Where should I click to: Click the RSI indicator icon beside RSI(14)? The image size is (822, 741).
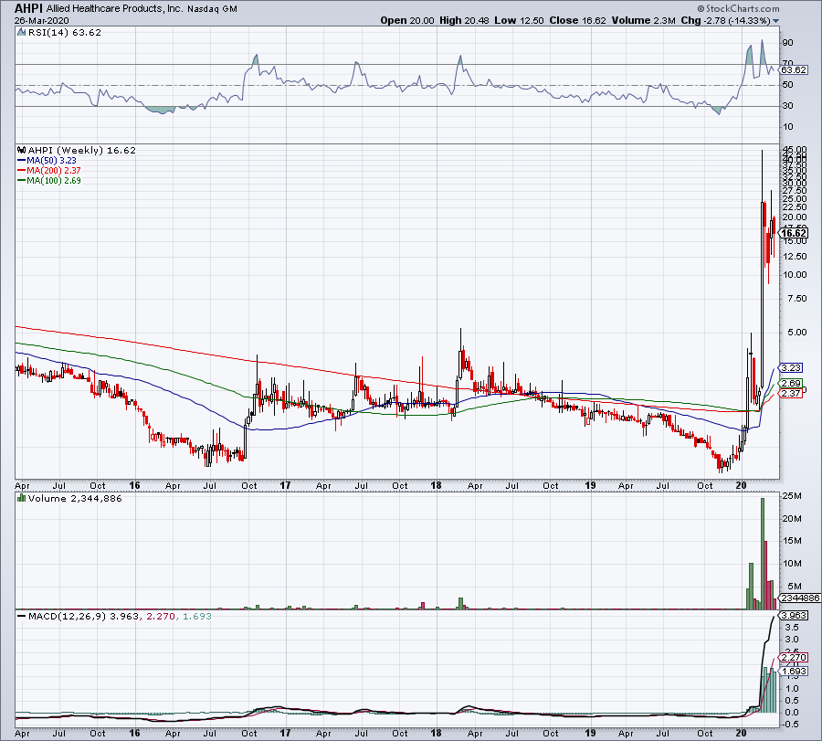(x=21, y=33)
